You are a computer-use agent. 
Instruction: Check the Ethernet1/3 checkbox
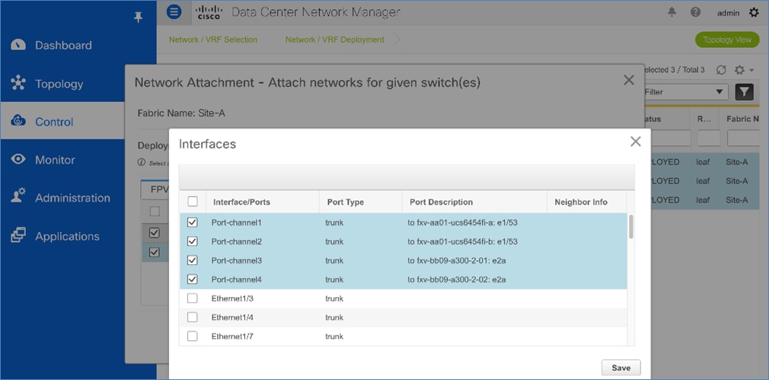pos(193,298)
